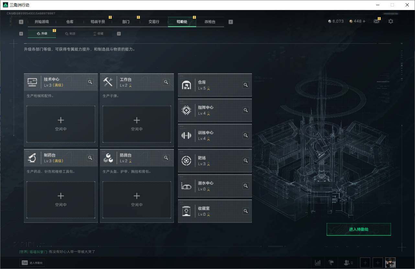Expand 技术中心 details with its magnifier
The image size is (415, 269).
pos(90,82)
